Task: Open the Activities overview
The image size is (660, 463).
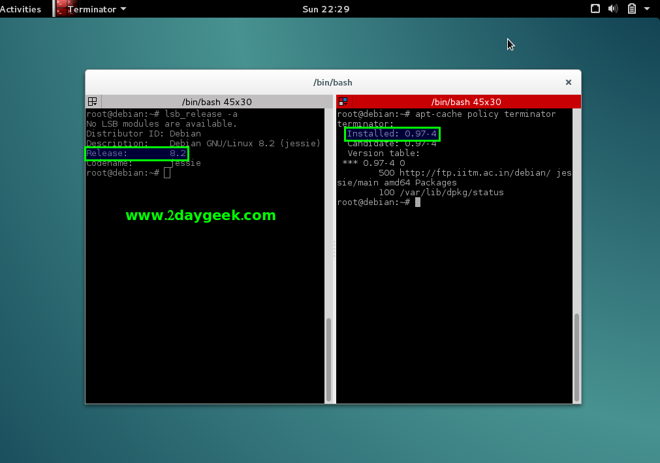Action: [20, 9]
